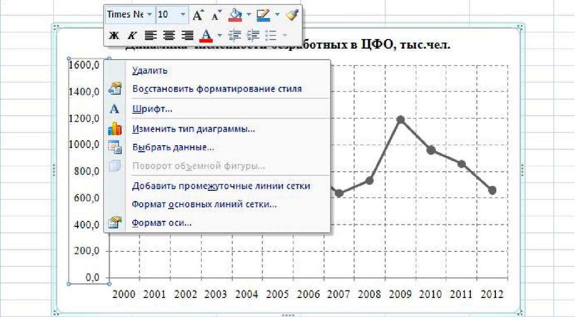The width and height of the screenshot is (575, 317).
Task: Click the blue A font icon
Action: [x=114, y=109]
